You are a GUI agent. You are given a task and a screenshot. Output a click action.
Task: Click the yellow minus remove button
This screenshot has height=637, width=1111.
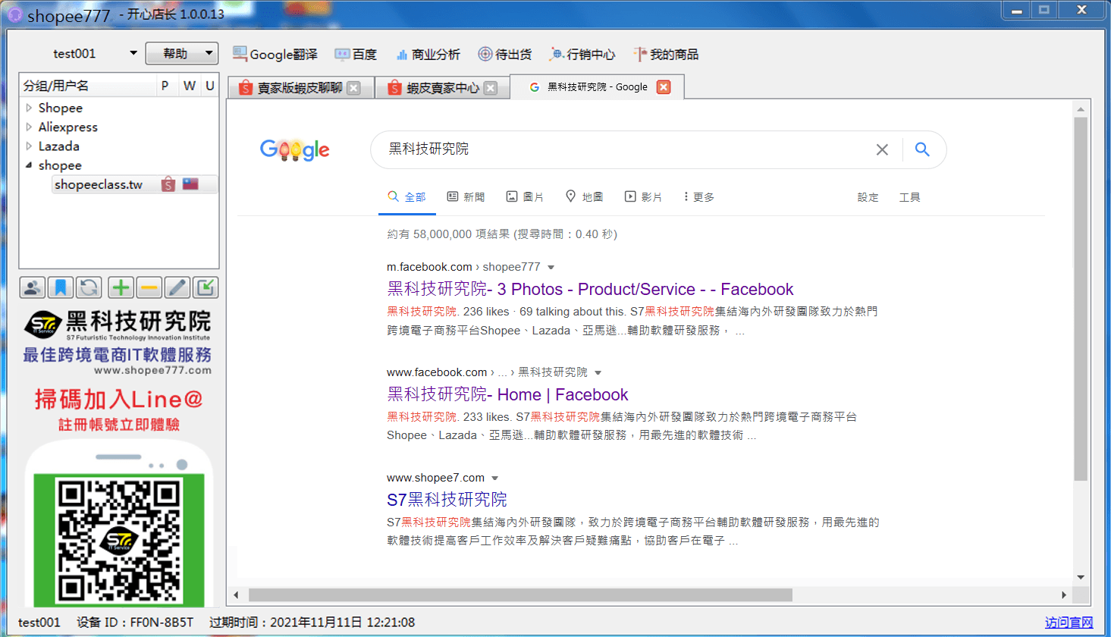[x=149, y=287]
